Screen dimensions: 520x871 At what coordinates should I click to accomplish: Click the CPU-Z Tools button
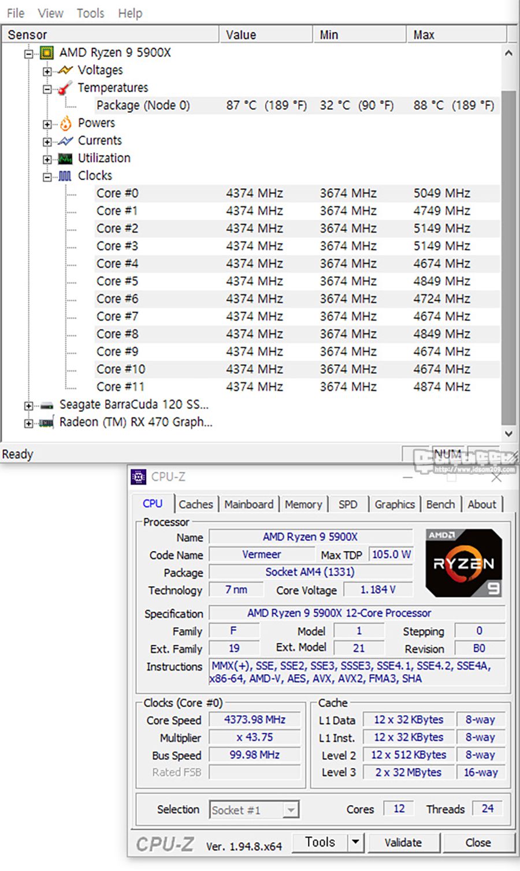click(x=320, y=842)
